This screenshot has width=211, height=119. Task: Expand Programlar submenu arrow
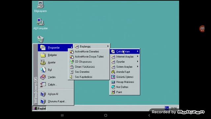(x=72, y=47)
